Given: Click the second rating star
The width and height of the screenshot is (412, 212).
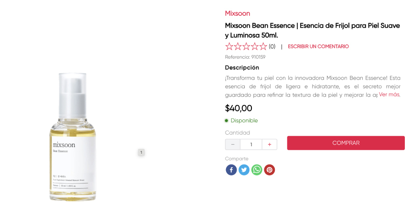Looking at the screenshot, I should [238, 46].
